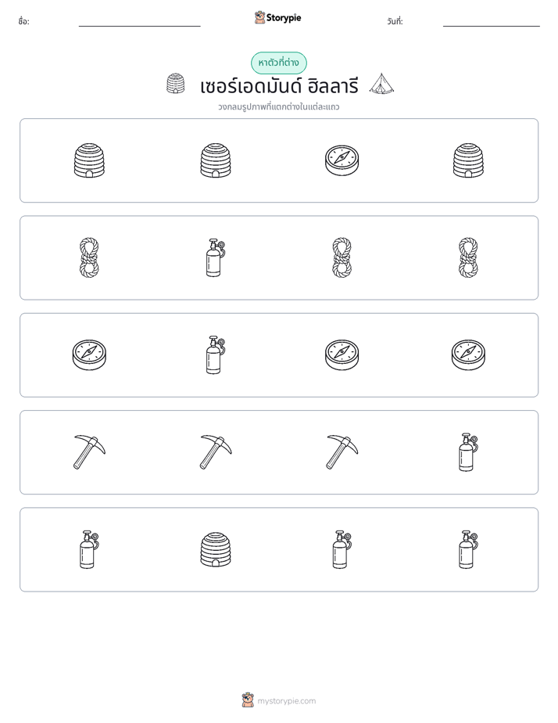This screenshot has width=558, height=723.
Task: Click the title เซอร์เอดมันด์ ฮิลลารี
Action: pyautogui.click(x=279, y=86)
